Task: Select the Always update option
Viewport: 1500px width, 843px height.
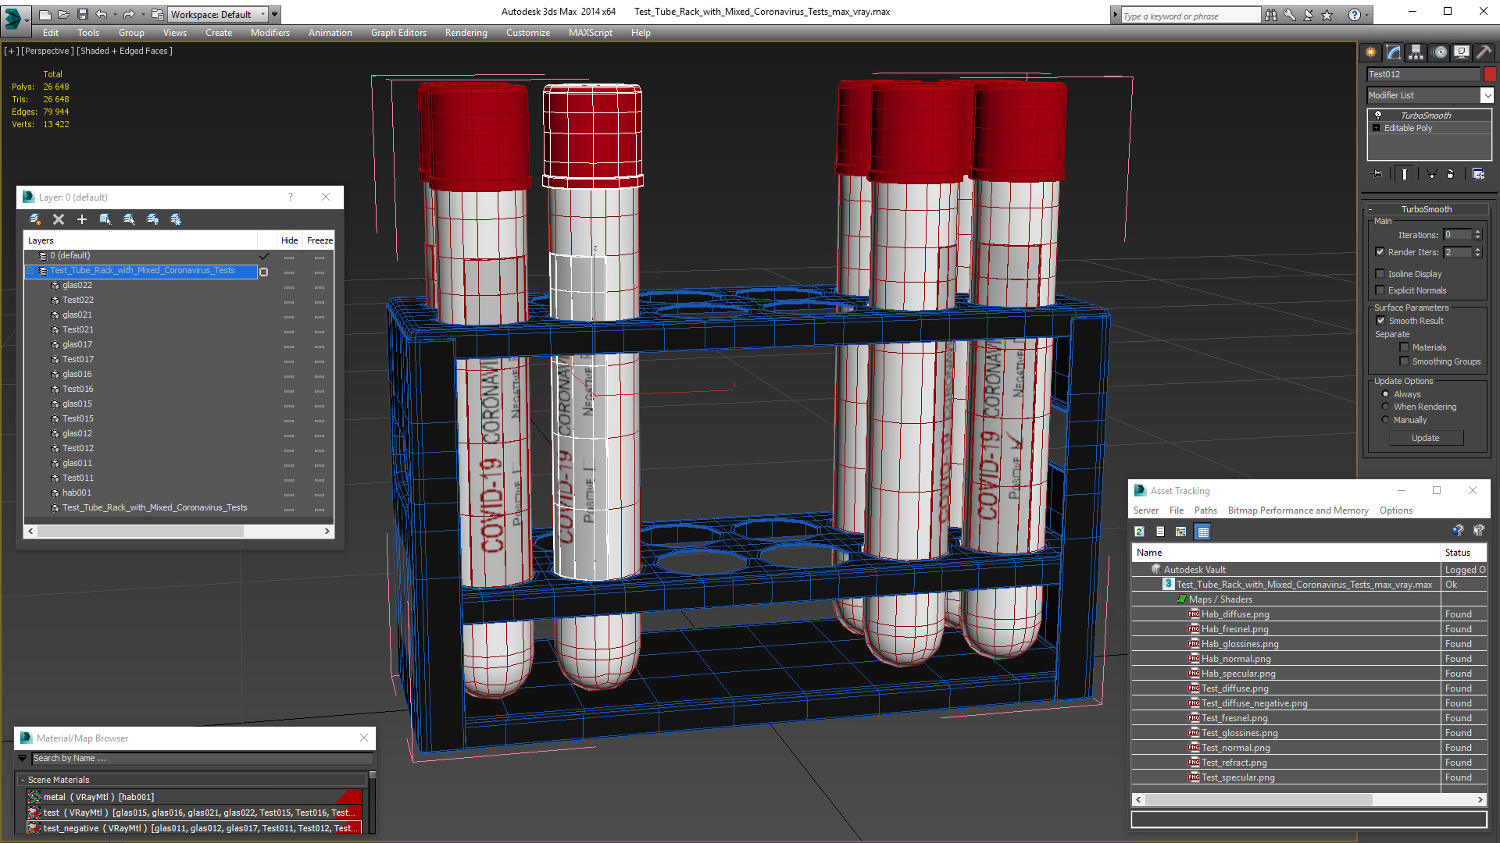Action: (1386, 394)
